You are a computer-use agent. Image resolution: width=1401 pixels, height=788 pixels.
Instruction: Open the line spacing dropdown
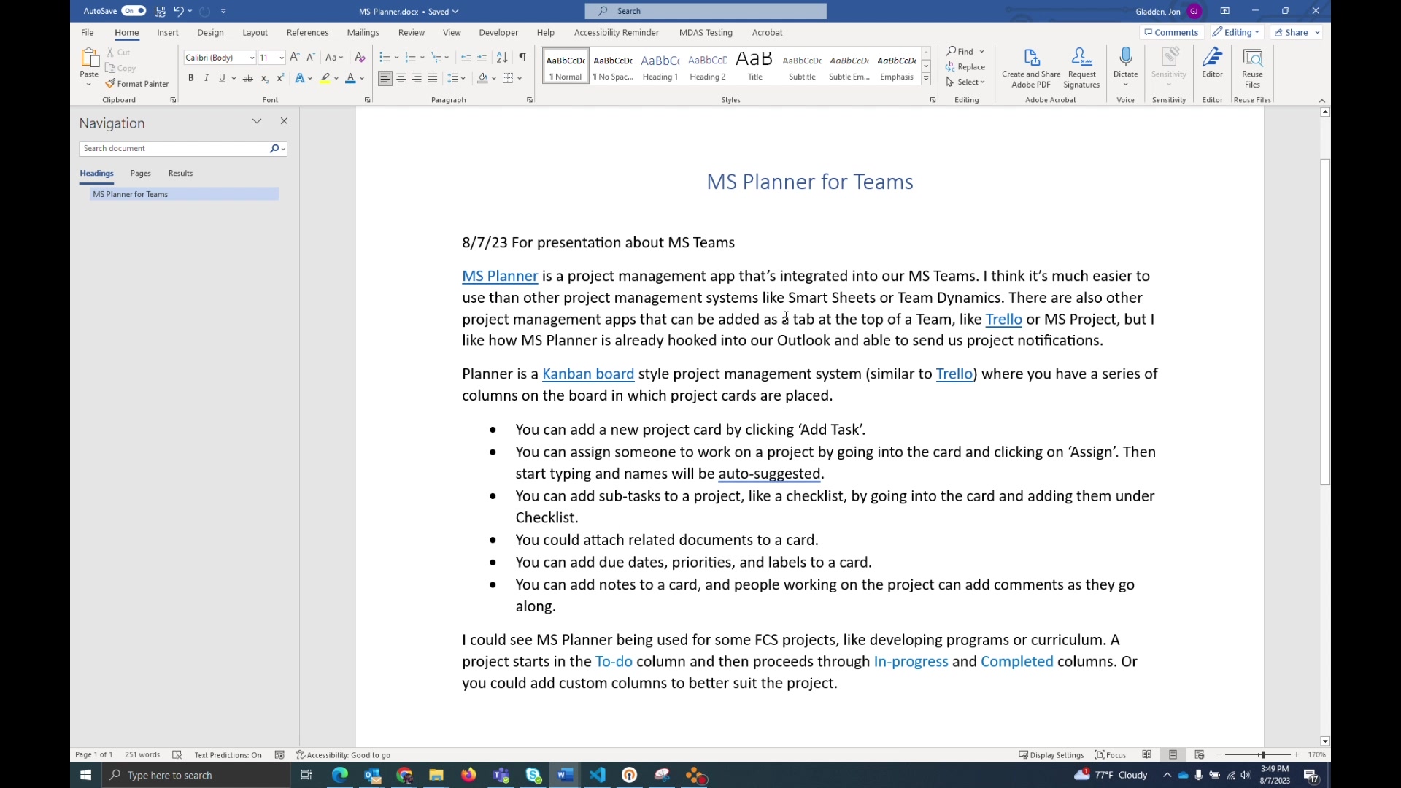pyautogui.click(x=457, y=78)
